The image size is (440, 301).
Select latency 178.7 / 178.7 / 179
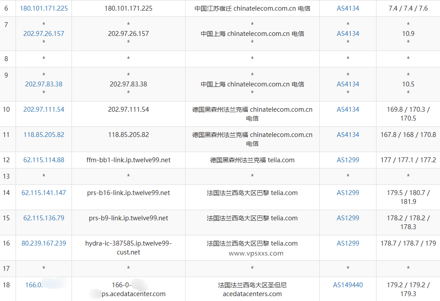pyautogui.click(x=408, y=243)
